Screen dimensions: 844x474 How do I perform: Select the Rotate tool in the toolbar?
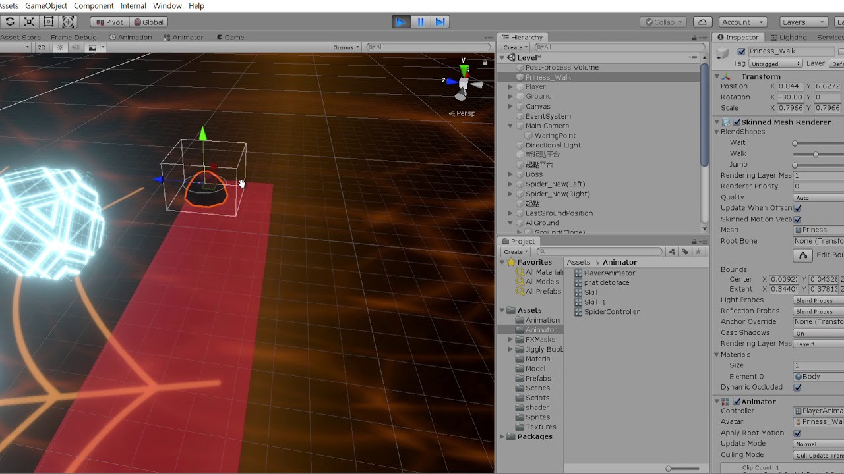[x=9, y=22]
